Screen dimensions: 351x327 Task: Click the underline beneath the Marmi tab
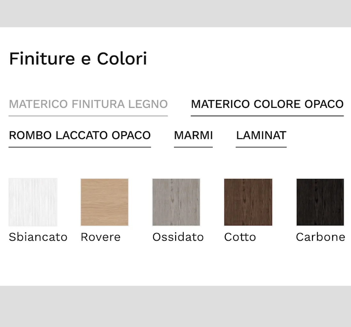(193, 147)
